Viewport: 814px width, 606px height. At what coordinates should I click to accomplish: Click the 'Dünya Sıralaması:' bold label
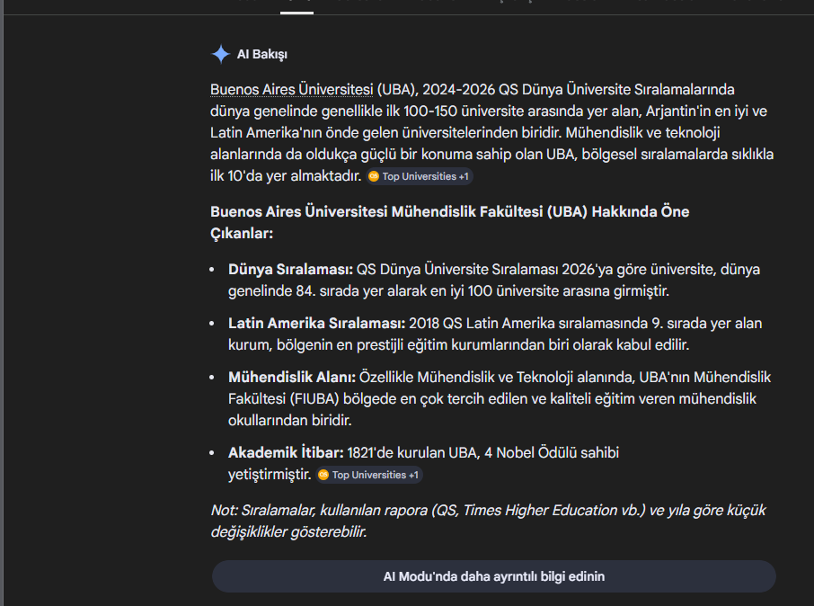[x=290, y=269]
